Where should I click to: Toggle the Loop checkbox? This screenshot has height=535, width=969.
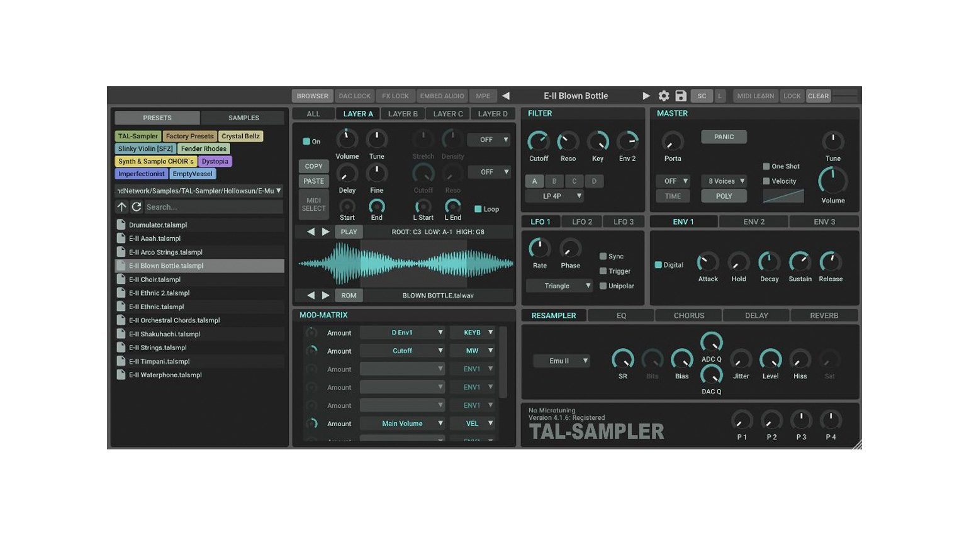pyautogui.click(x=478, y=209)
